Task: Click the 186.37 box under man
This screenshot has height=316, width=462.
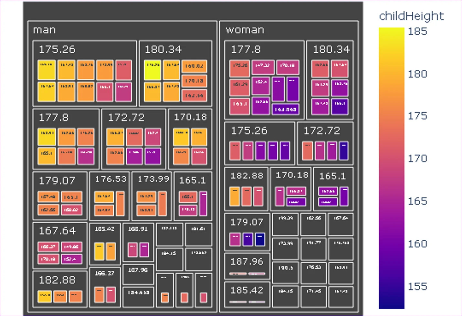Action: click(x=105, y=287)
